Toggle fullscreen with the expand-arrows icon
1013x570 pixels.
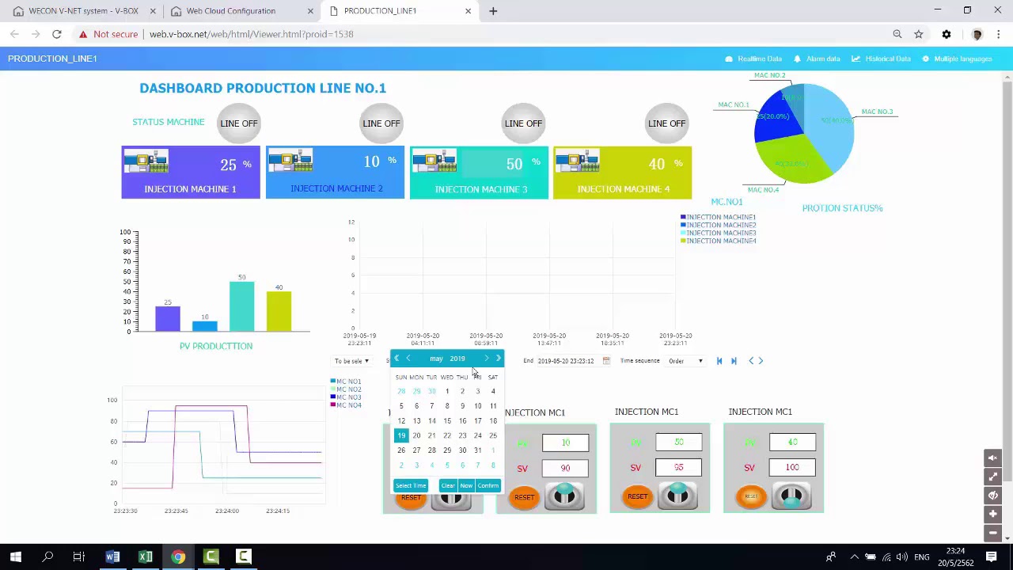[x=992, y=477]
